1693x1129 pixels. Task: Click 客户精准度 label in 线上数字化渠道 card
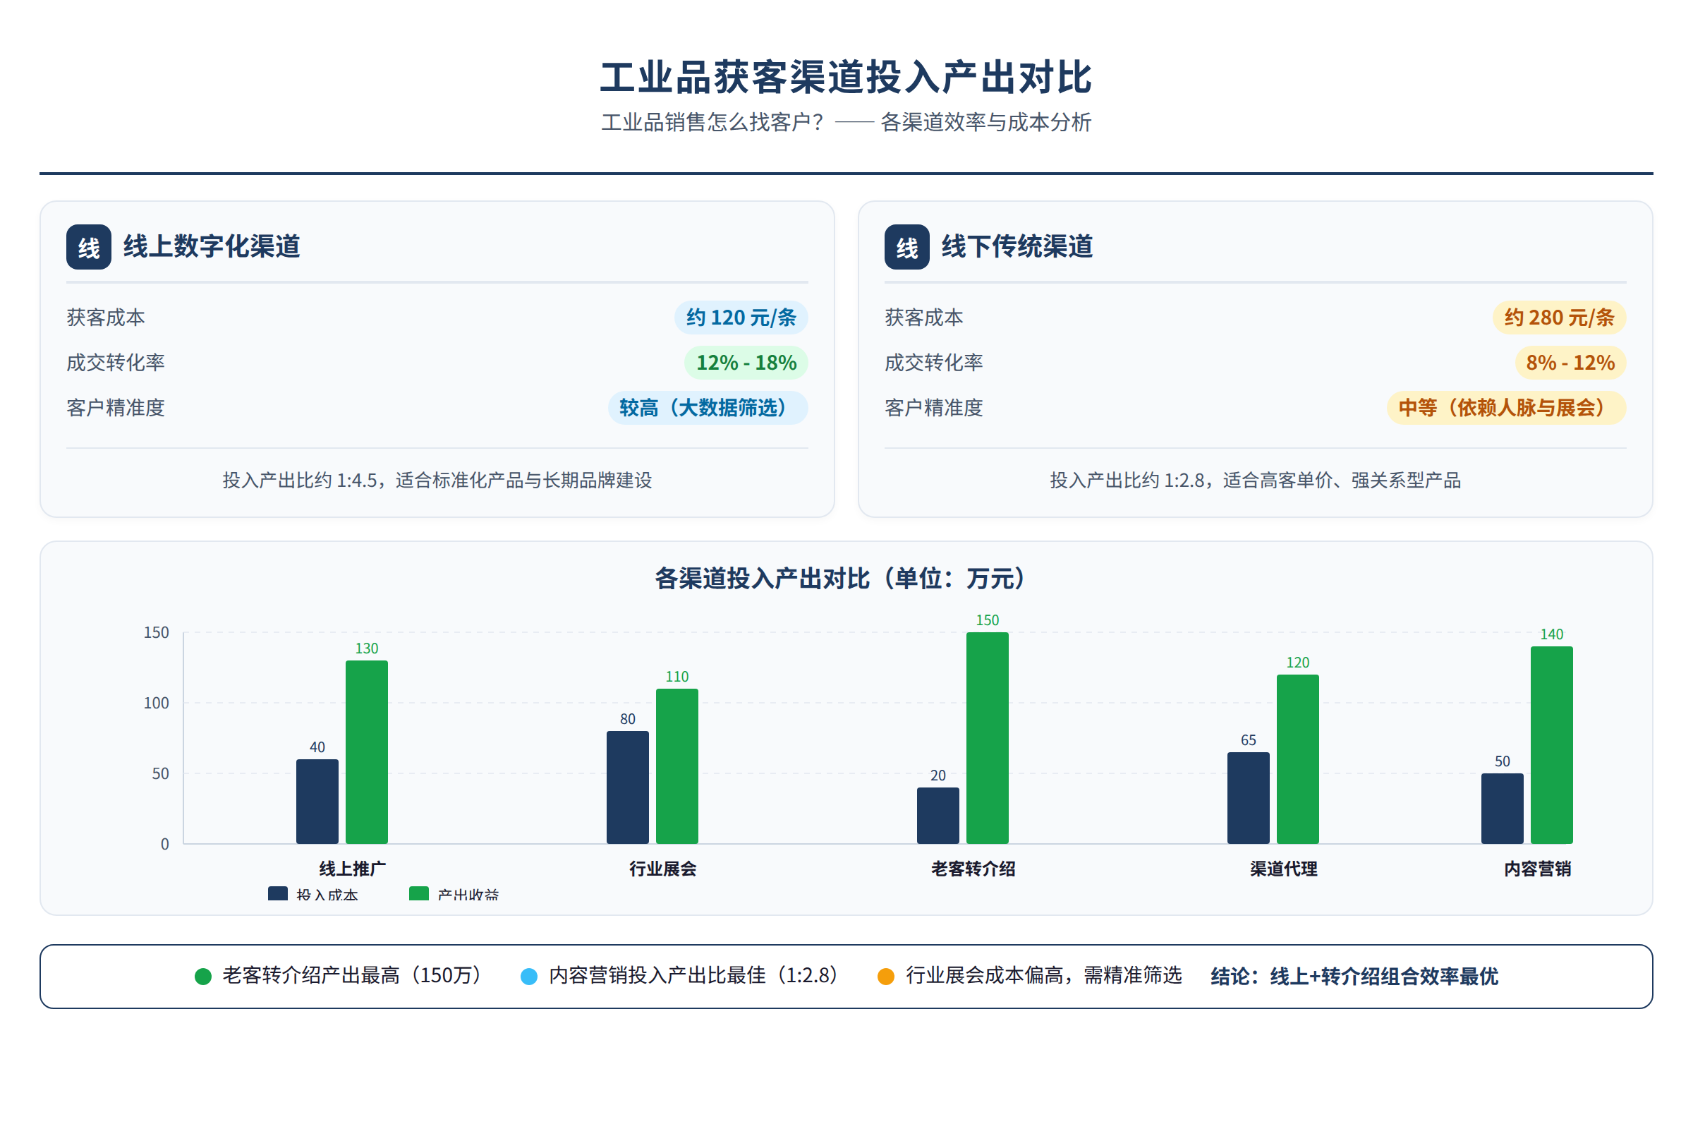point(115,409)
